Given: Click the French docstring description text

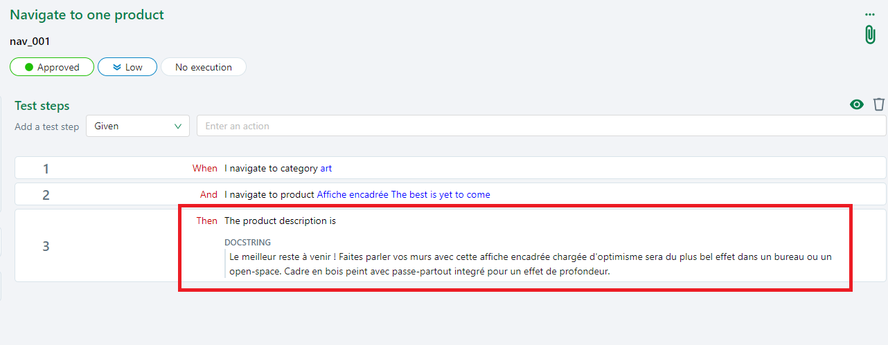Looking at the screenshot, I should tap(530, 264).
